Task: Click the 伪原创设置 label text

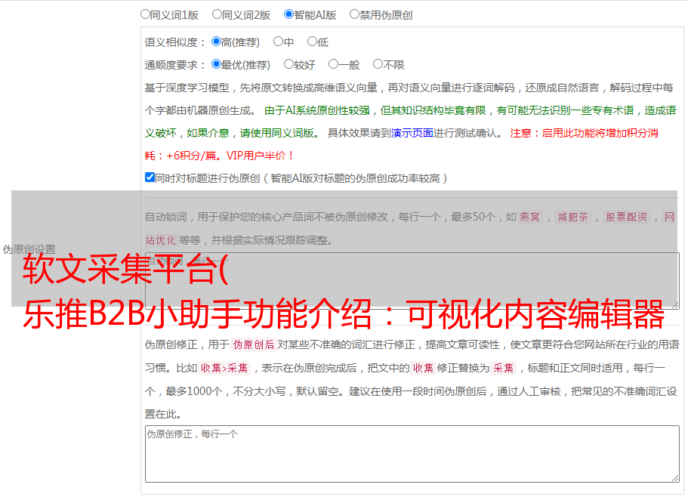Action: pyautogui.click(x=29, y=249)
